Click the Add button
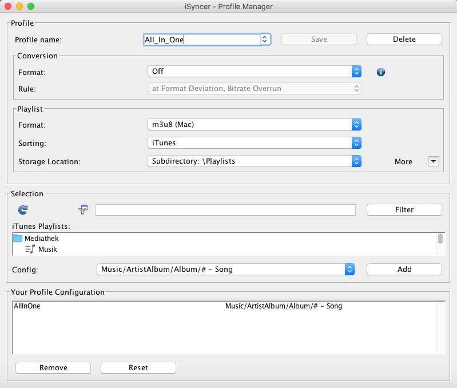The height and width of the screenshot is (388, 457). (x=404, y=270)
